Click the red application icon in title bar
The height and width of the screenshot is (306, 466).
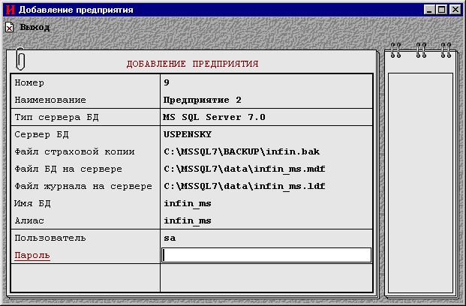10,10
